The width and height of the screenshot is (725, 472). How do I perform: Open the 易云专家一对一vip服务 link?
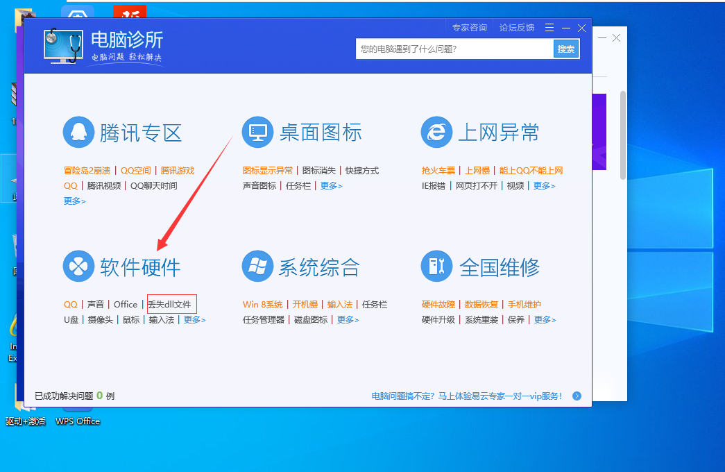[467, 396]
